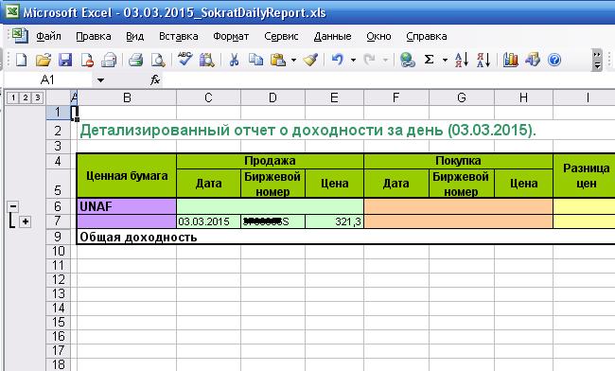Click the Ценная бумага header cell
Image resolution: width=615 pixels, height=371 pixels.
point(127,176)
